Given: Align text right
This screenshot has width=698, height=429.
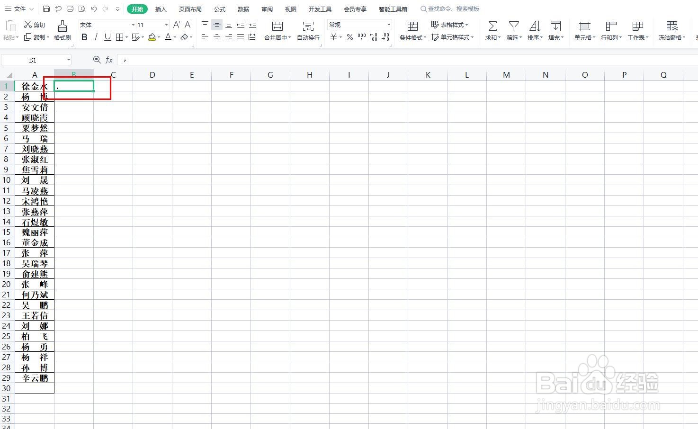Looking at the screenshot, I should click(229, 37).
